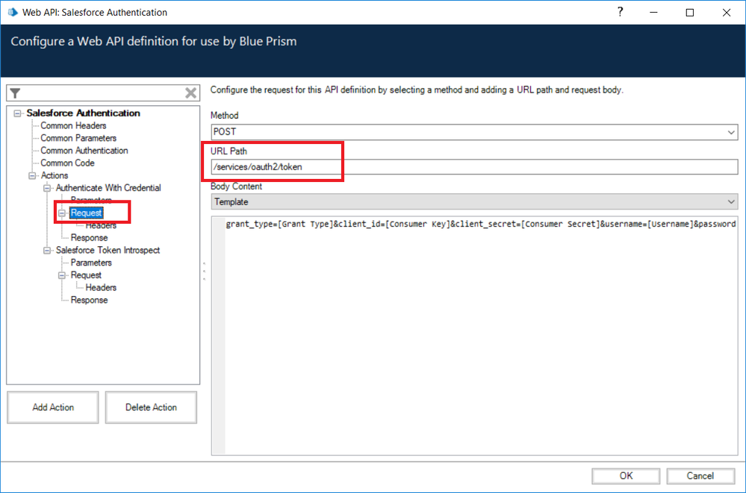Collapse the Actions tree node
This screenshot has height=493, width=746.
32,175
